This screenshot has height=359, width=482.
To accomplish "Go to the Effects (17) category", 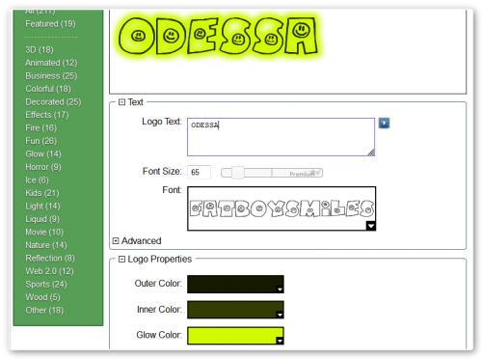I will pos(47,115).
